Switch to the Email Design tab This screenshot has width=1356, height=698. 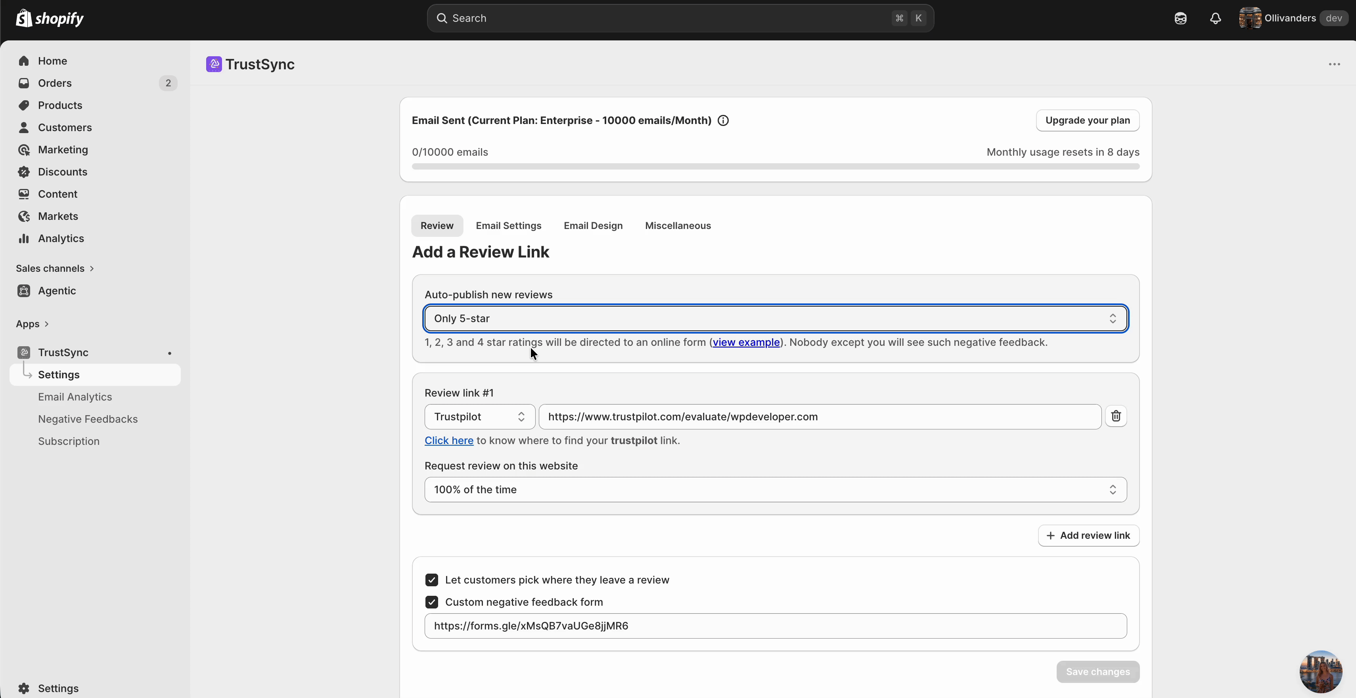pyautogui.click(x=593, y=226)
